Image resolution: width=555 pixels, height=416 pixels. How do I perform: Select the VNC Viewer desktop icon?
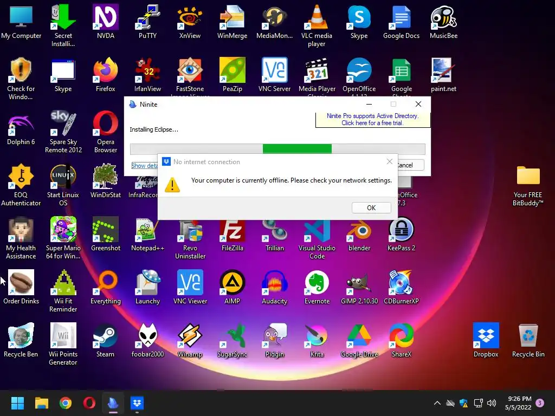[190, 287]
